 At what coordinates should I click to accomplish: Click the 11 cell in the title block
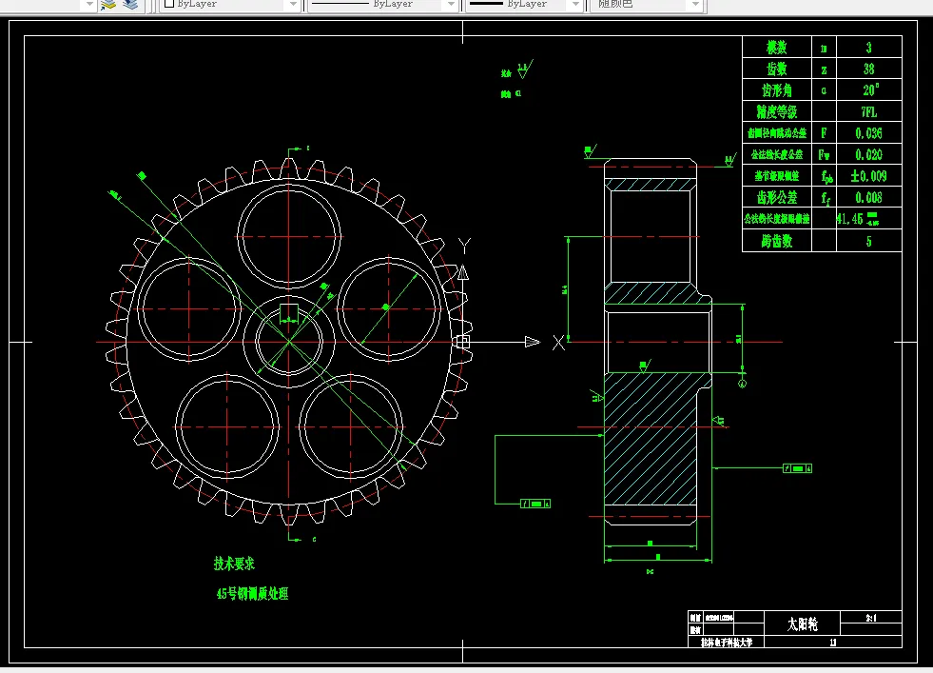833,642
